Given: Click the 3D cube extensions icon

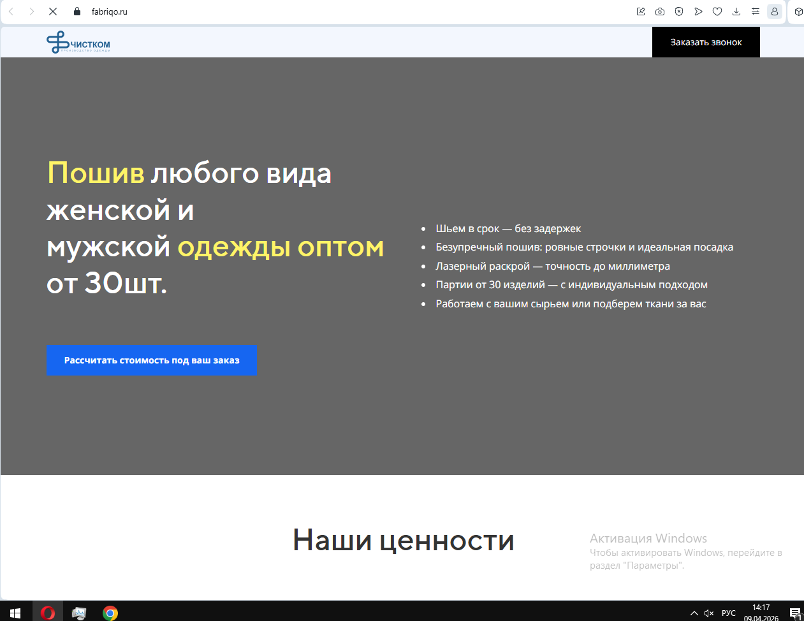Looking at the screenshot, I should tap(798, 11).
